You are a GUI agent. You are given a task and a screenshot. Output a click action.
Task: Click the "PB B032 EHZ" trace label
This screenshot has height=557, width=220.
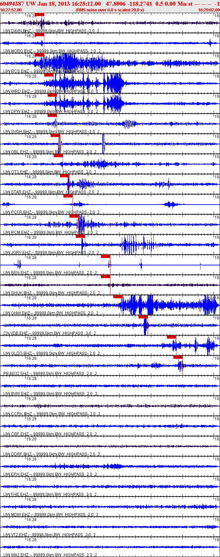pyautogui.click(x=16, y=374)
